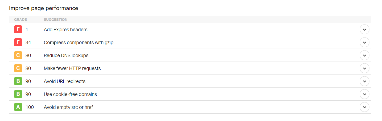The height and width of the screenshot is (121, 382).
Task: Expand the Reduce DNS lookups chevron
Action: [364, 55]
